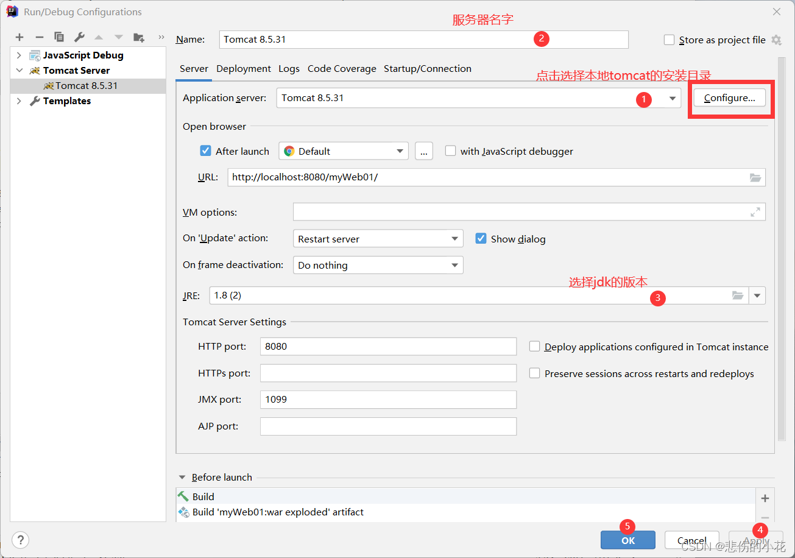The image size is (795, 558).
Task: Remove the selected configuration
Action: tap(38, 37)
